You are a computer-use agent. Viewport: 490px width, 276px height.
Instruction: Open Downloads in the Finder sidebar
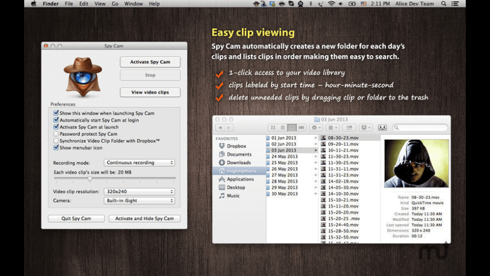point(239,163)
